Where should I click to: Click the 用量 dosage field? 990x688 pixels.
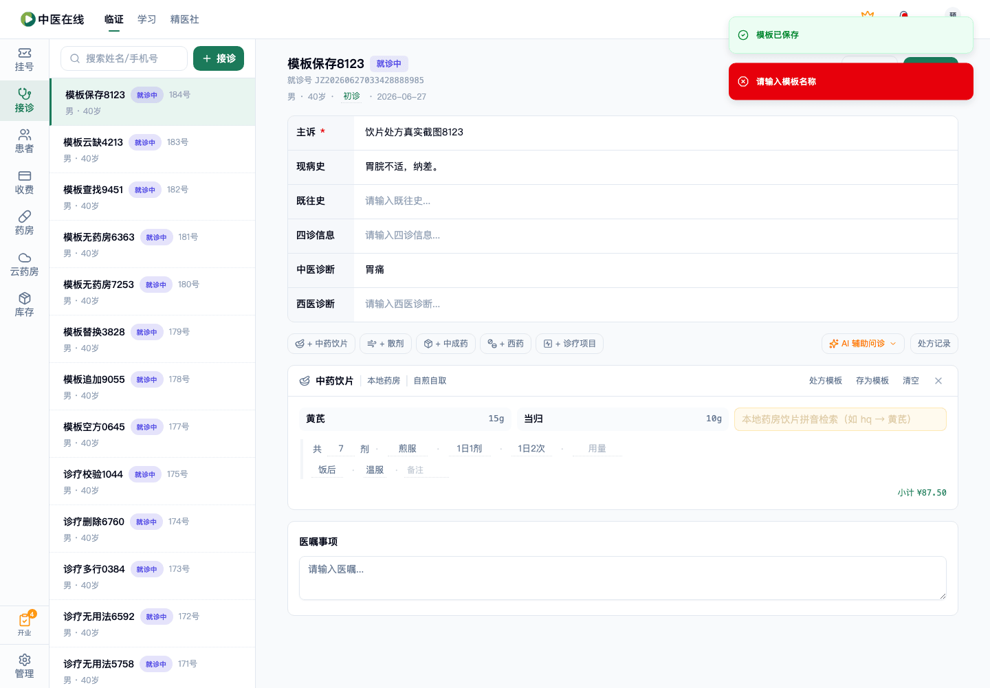[597, 449]
